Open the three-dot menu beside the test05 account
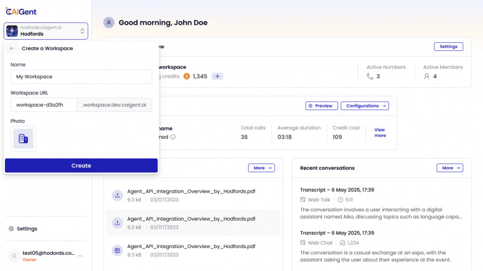 click(80, 255)
